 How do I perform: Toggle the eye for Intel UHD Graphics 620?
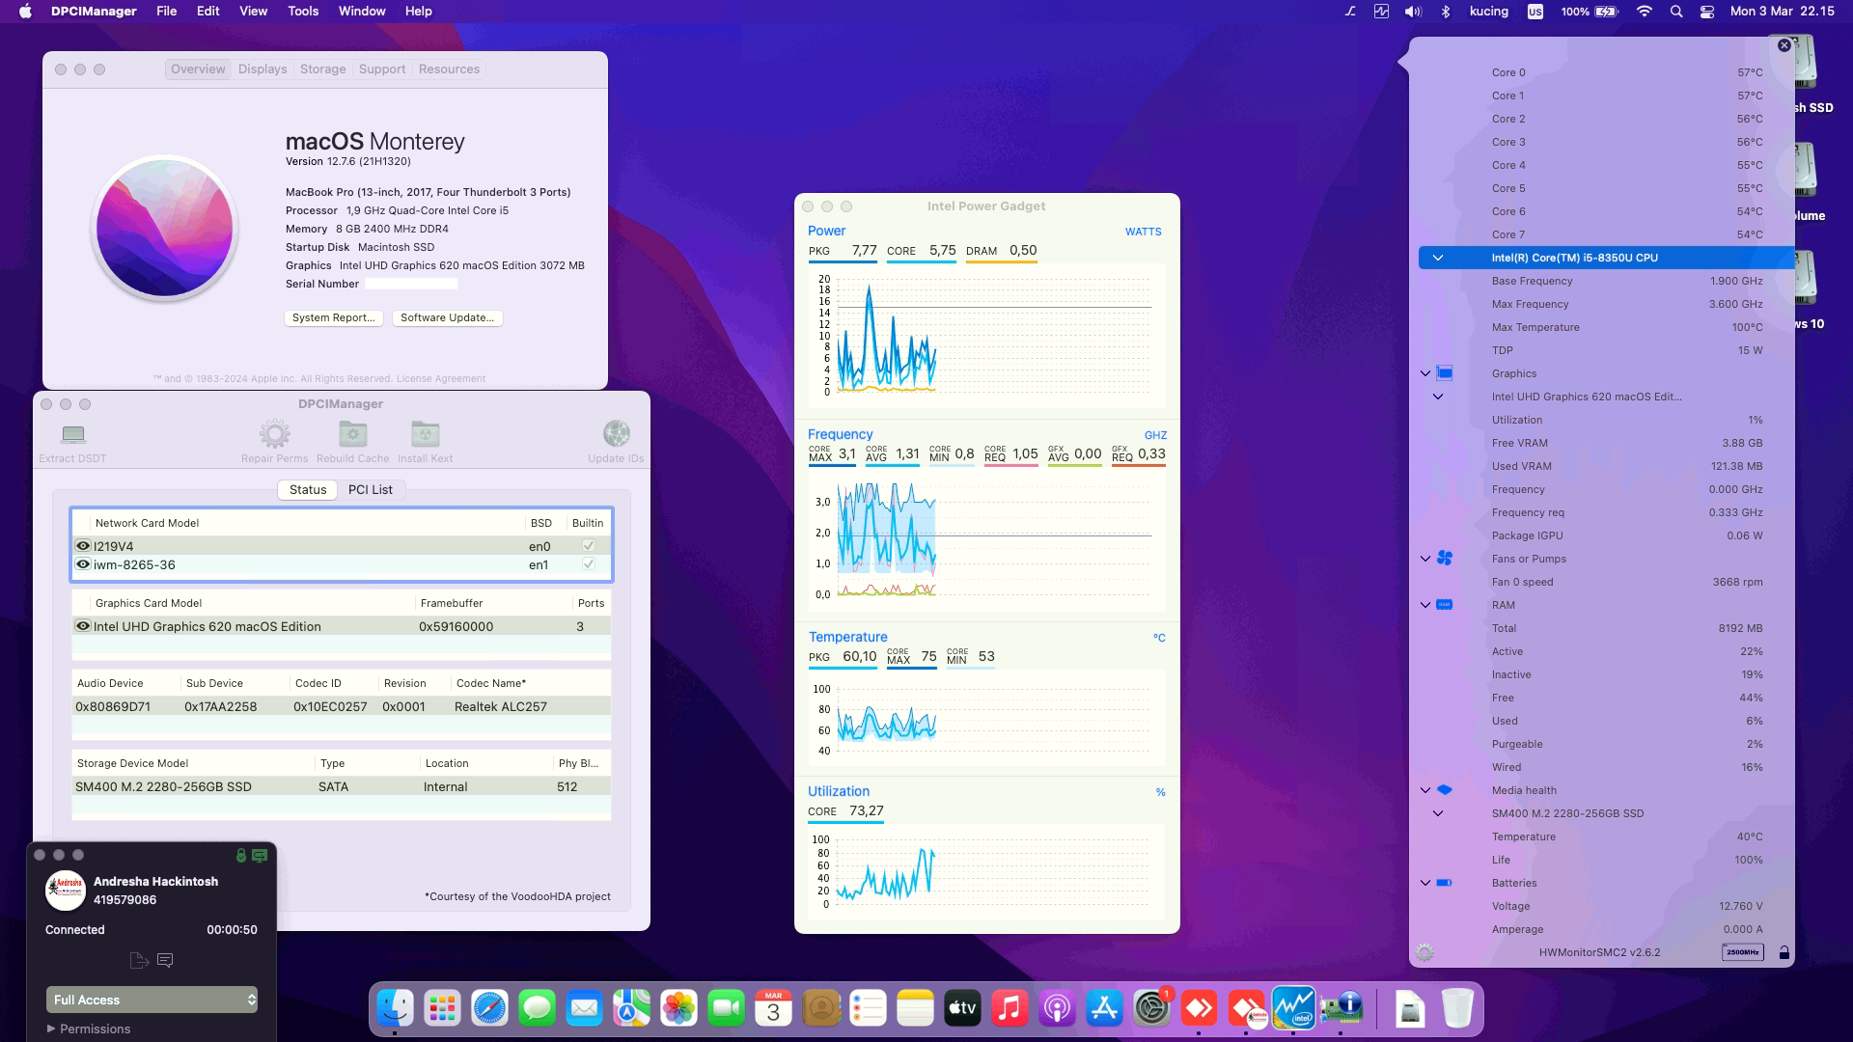click(x=83, y=626)
